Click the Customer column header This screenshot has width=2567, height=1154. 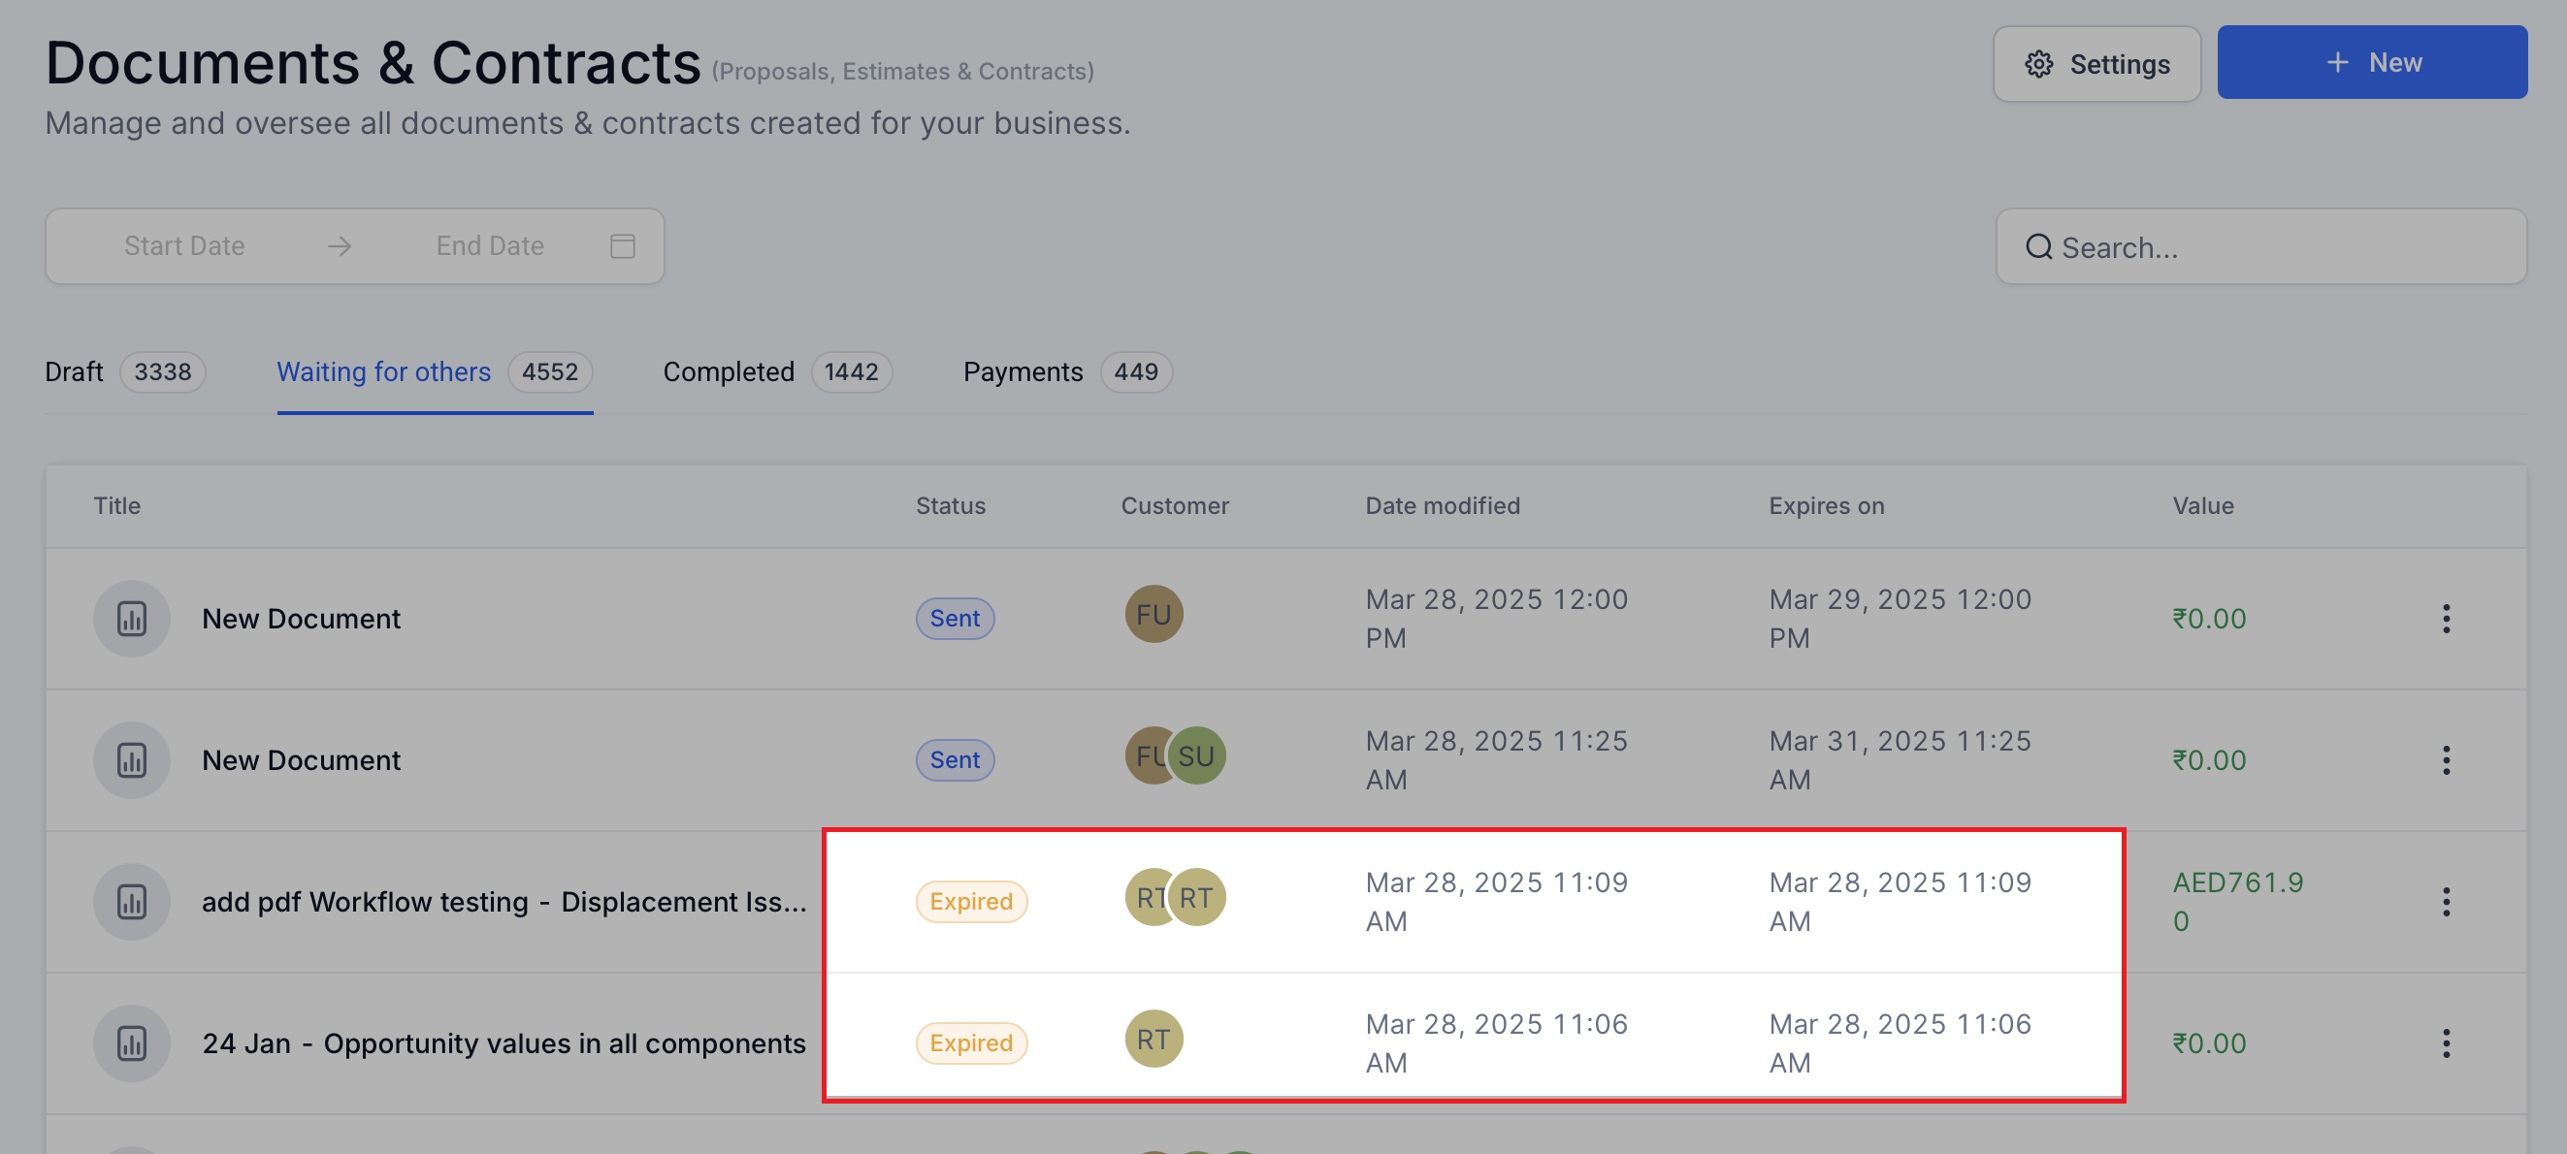tap(1175, 506)
